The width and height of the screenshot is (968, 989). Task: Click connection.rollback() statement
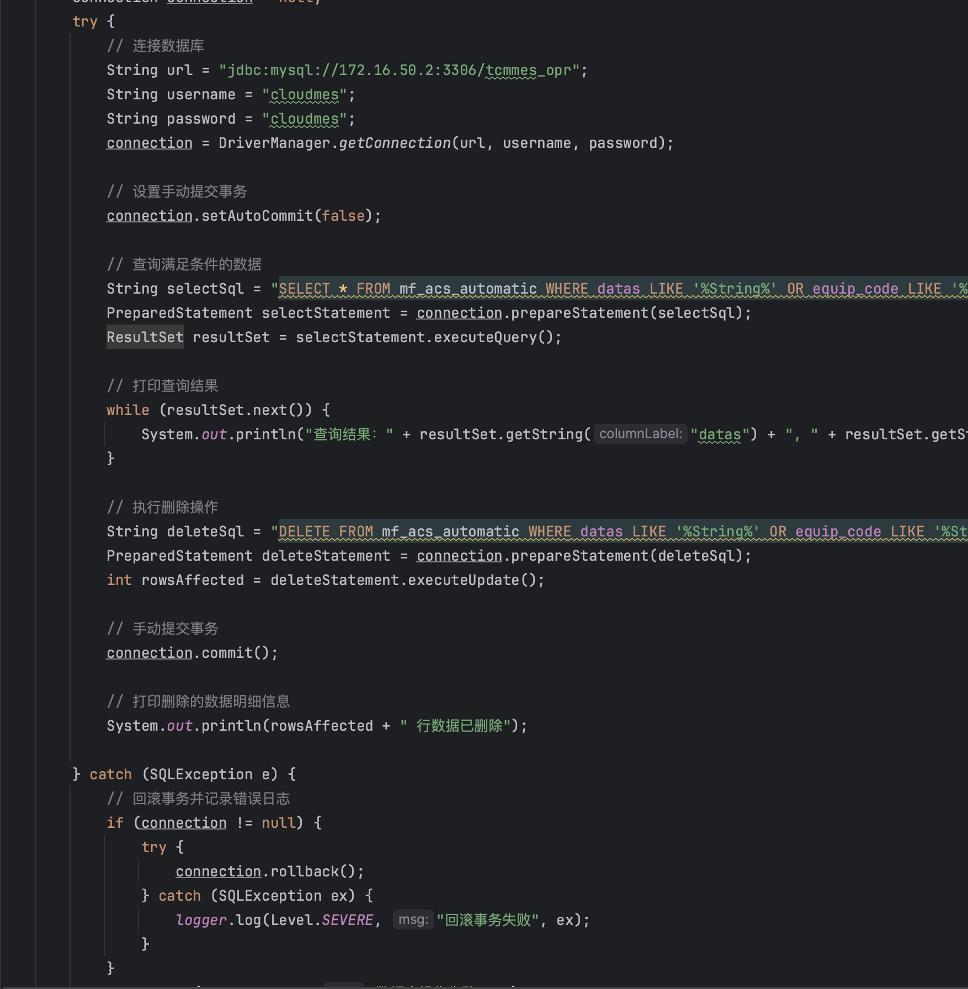tap(270, 871)
